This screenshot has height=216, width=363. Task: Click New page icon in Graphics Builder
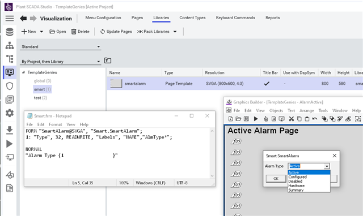(x=231, y=119)
